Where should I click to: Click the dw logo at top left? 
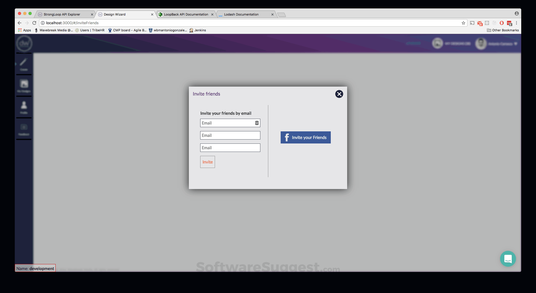click(x=24, y=43)
